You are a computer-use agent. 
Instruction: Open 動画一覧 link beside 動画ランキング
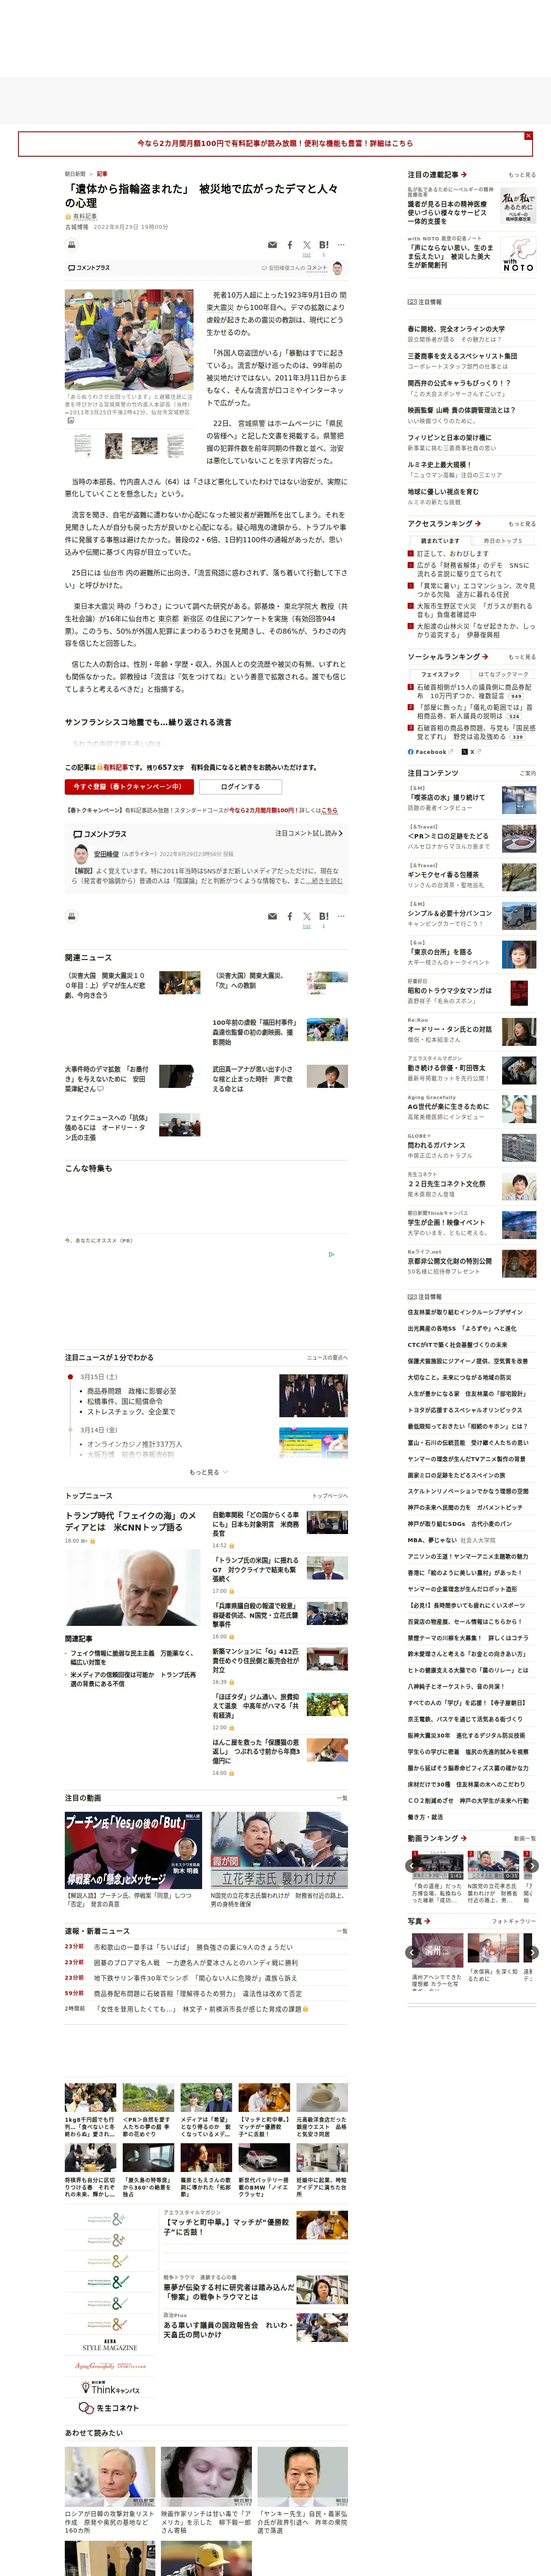pyautogui.click(x=525, y=1838)
